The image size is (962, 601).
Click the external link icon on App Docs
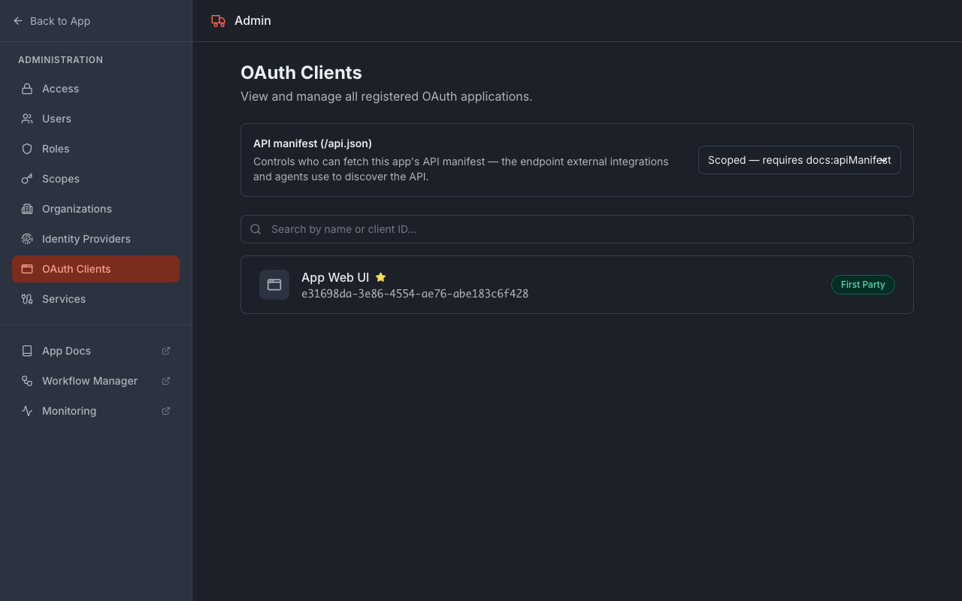(x=166, y=351)
